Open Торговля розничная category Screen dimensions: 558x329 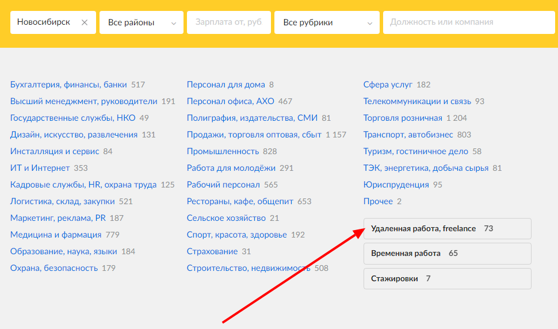(403, 118)
